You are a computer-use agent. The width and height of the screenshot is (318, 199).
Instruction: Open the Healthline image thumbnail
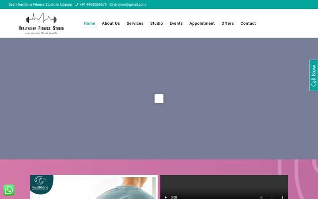94,187
